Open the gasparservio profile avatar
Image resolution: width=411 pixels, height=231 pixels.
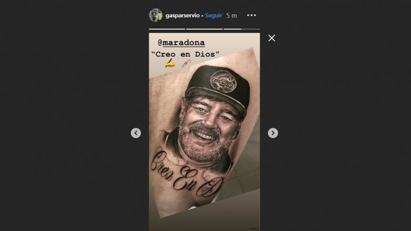pos(156,15)
